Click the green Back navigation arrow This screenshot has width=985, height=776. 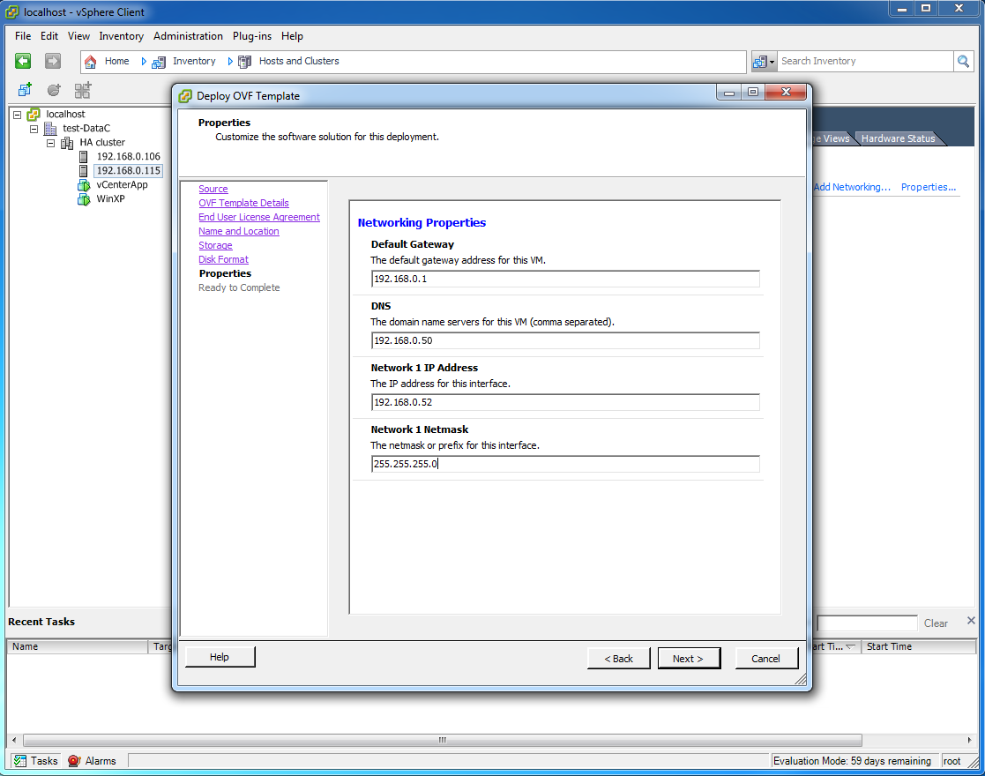[23, 61]
